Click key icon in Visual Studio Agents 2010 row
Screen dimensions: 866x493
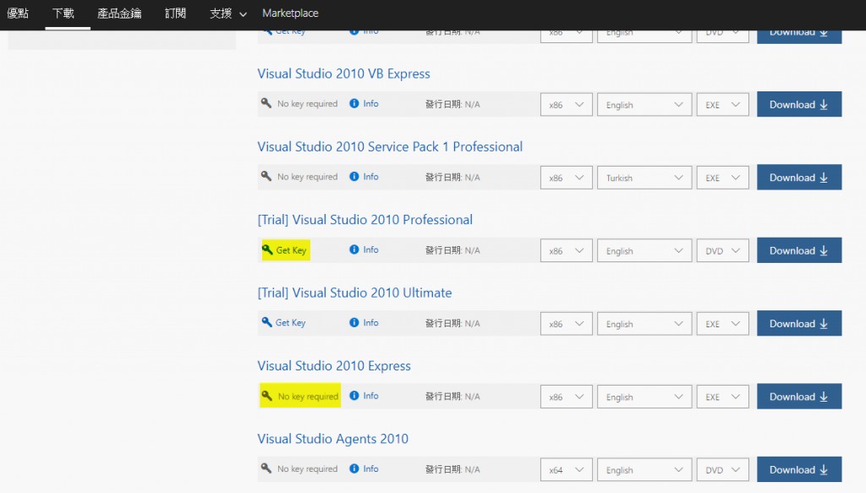(x=266, y=468)
